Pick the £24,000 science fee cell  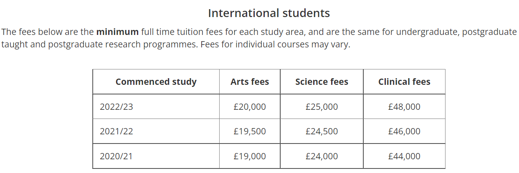(x=322, y=156)
